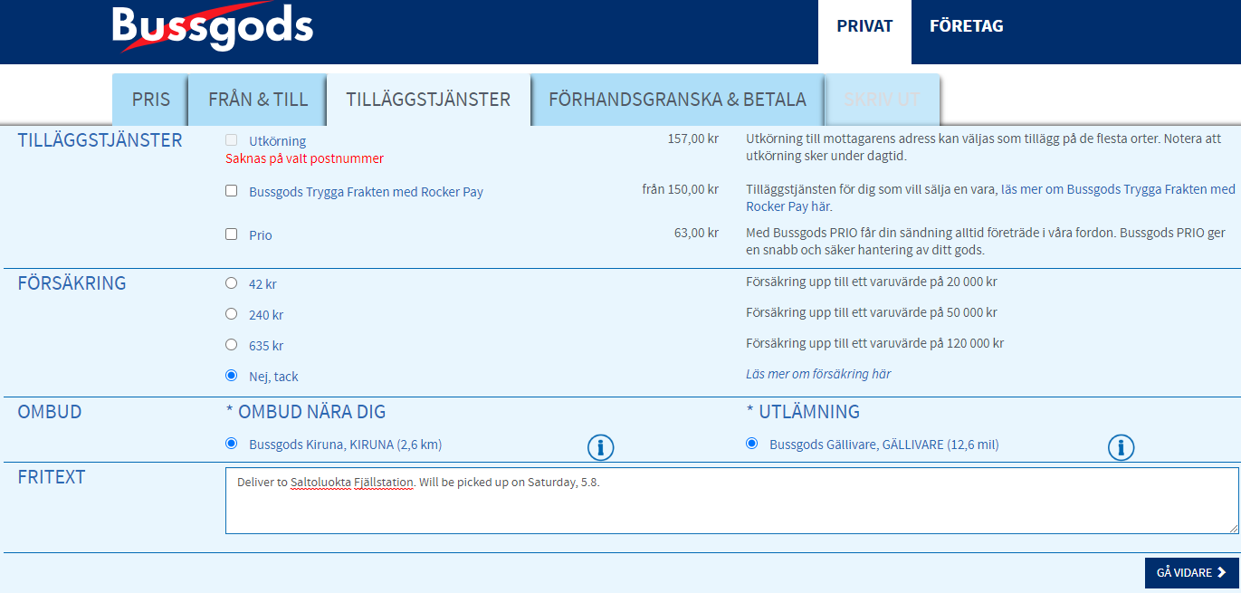The image size is (1241, 593).
Task: Choose the 635 kr insurance option
Action: 232,345
